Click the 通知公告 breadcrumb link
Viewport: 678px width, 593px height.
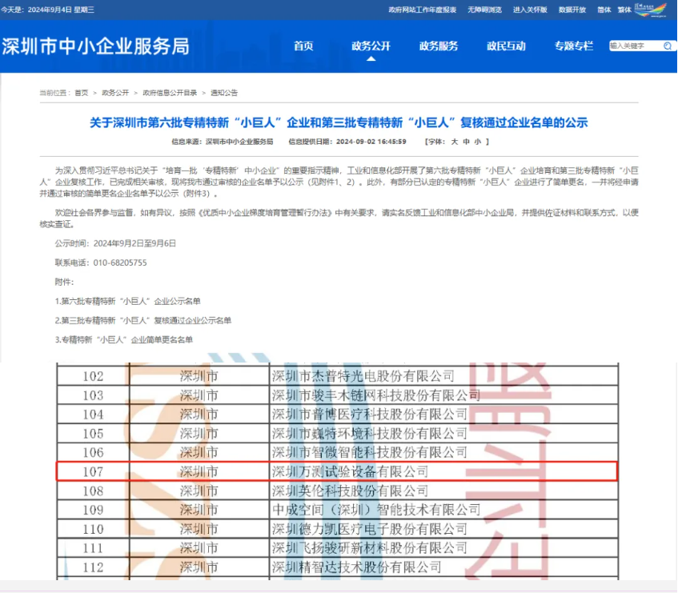224,93
